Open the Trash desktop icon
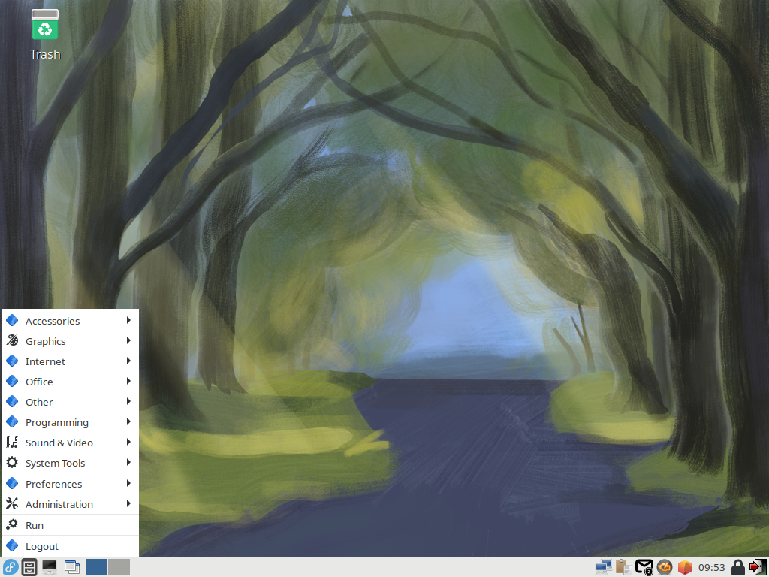Viewport: 769px width, 577px height. [44, 35]
